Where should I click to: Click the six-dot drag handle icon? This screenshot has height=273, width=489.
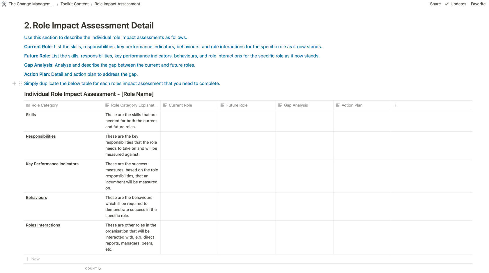(x=20, y=84)
